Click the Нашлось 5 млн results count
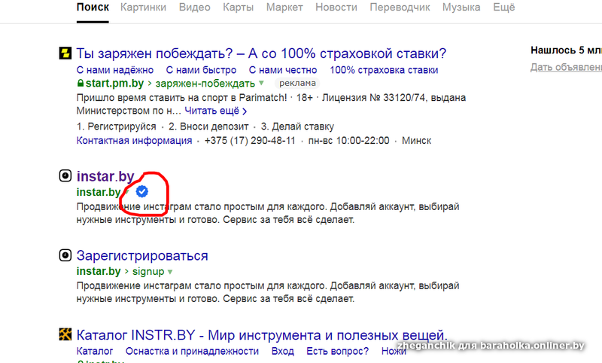 pyautogui.click(x=566, y=50)
